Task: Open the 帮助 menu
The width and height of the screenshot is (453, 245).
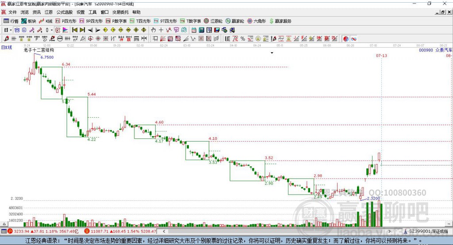Action: pos(136,12)
